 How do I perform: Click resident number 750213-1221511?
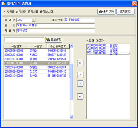click(57, 59)
